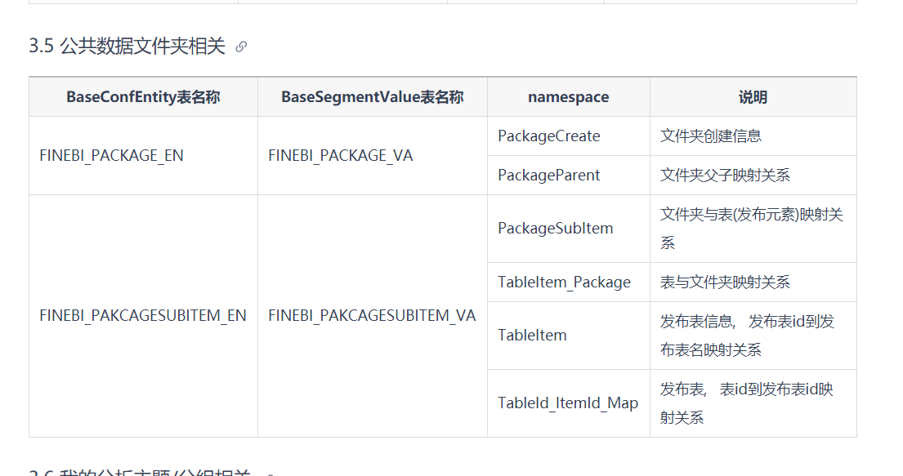Click the PackageCreate namespace cell

click(569, 136)
